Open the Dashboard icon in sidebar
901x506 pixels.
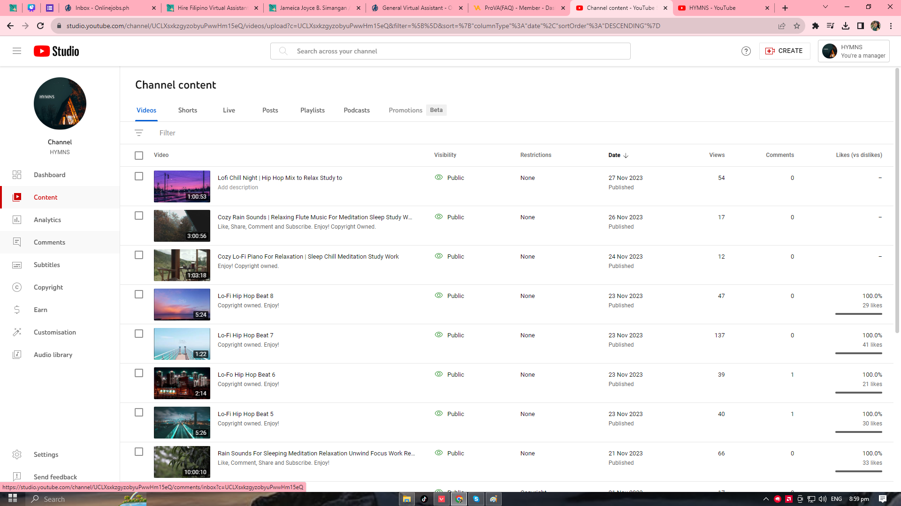point(17,175)
